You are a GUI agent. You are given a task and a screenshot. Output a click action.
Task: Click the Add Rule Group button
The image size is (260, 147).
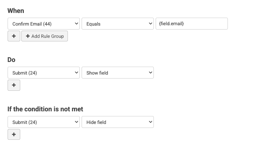click(x=44, y=36)
